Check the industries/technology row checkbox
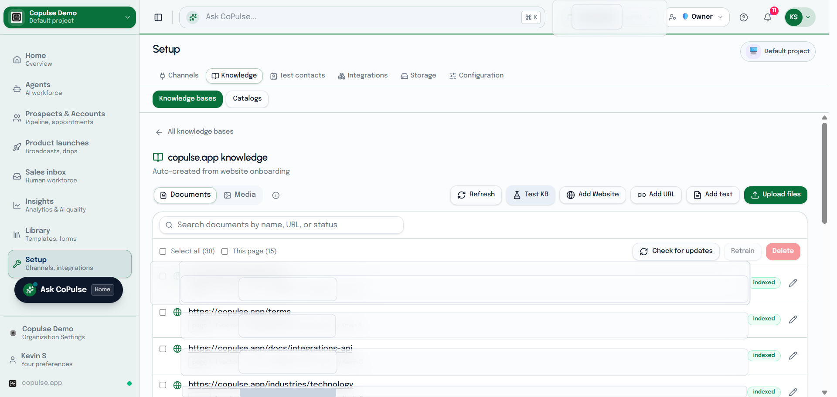Image resolution: width=837 pixels, height=397 pixels. (163, 385)
